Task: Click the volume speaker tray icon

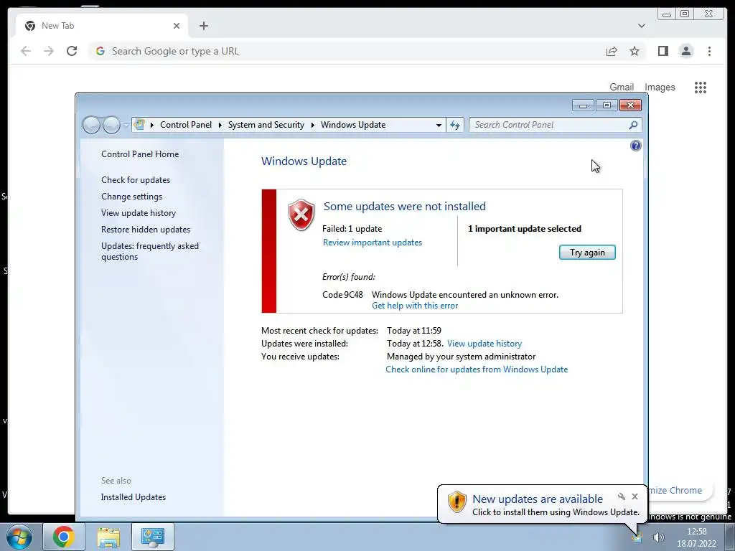Action: [659, 537]
